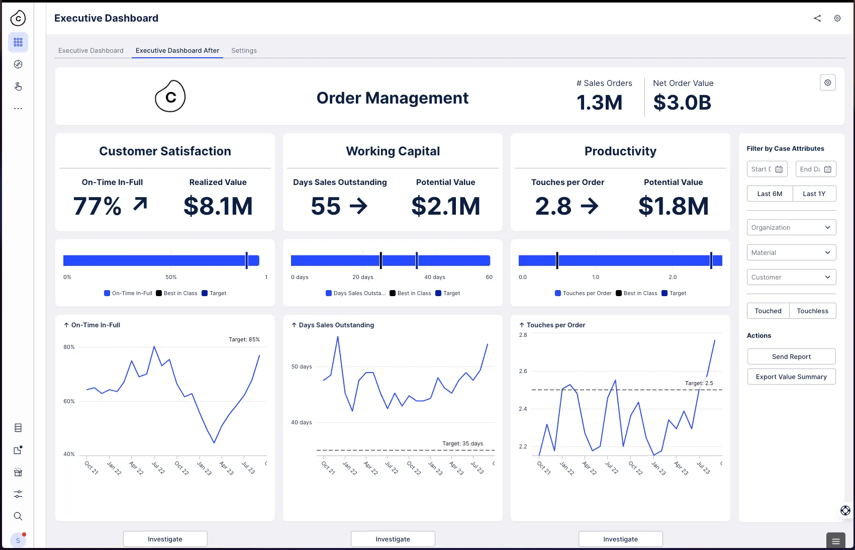
Task: Select Executive Dashboard After tab
Action: 177,50
